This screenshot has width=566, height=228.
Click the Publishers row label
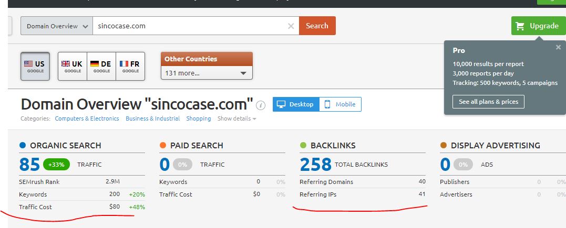pyautogui.click(x=455, y=182)
